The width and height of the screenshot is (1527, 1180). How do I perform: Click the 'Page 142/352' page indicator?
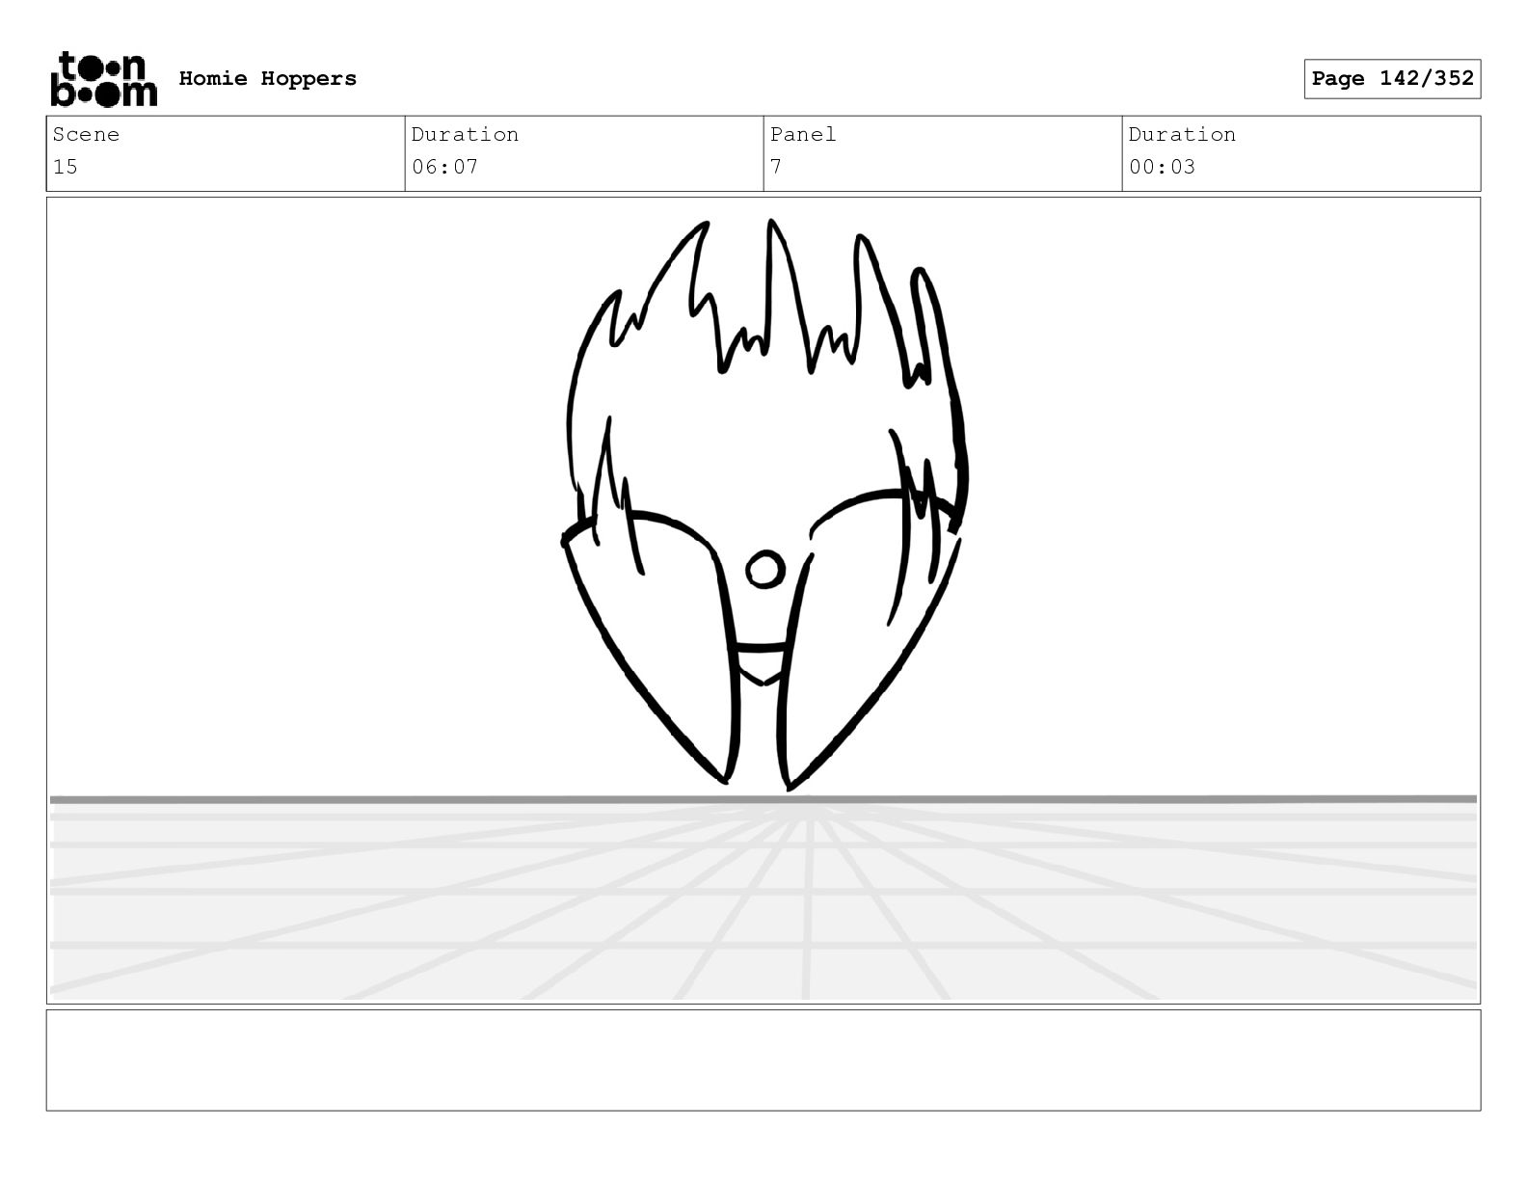click(1392, 79)
